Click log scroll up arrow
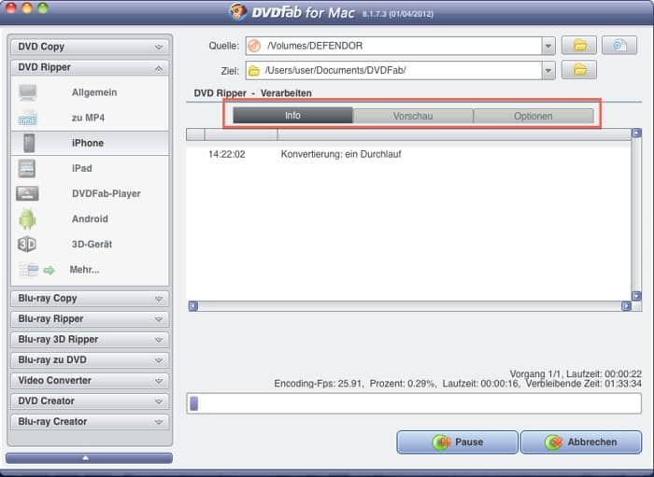 (636, 133)
